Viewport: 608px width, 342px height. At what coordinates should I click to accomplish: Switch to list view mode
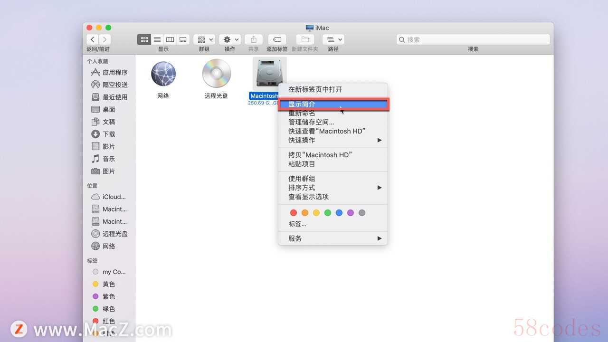coord(157,39)
